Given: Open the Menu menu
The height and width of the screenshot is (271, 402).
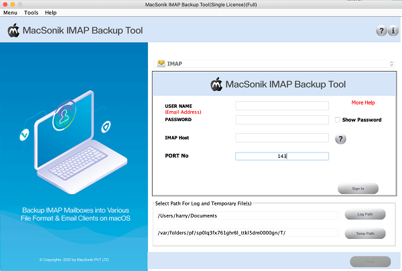Looking at the screenshot, I should (10, 13).
